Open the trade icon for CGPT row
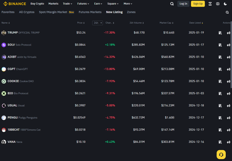 (229, 69)
